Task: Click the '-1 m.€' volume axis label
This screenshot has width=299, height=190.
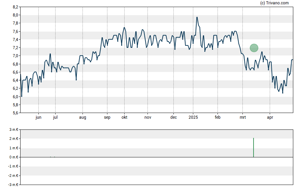Action: tap(13, 166)
